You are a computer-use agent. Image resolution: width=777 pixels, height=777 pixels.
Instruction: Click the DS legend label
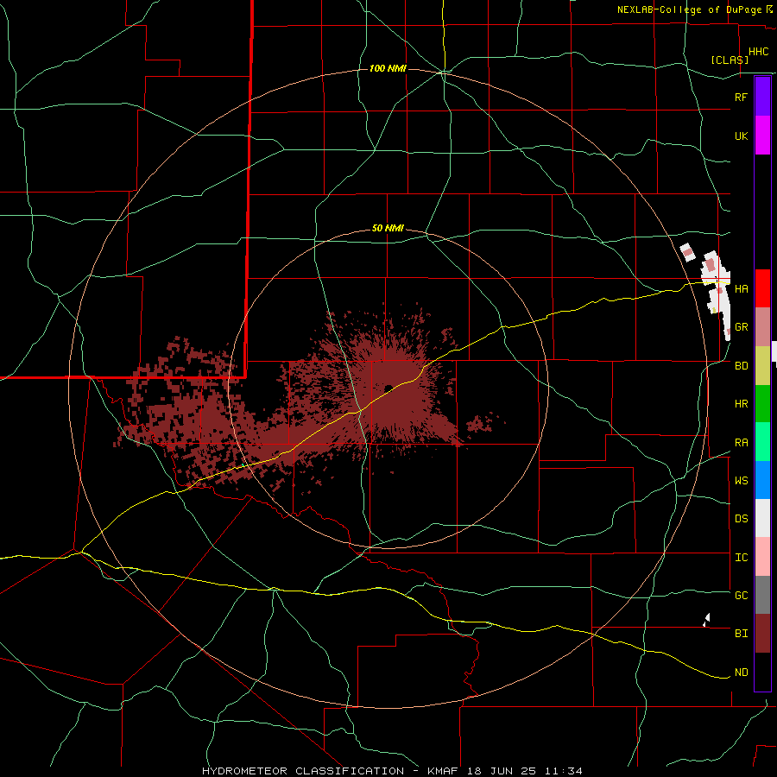click(x=741, y=519)
